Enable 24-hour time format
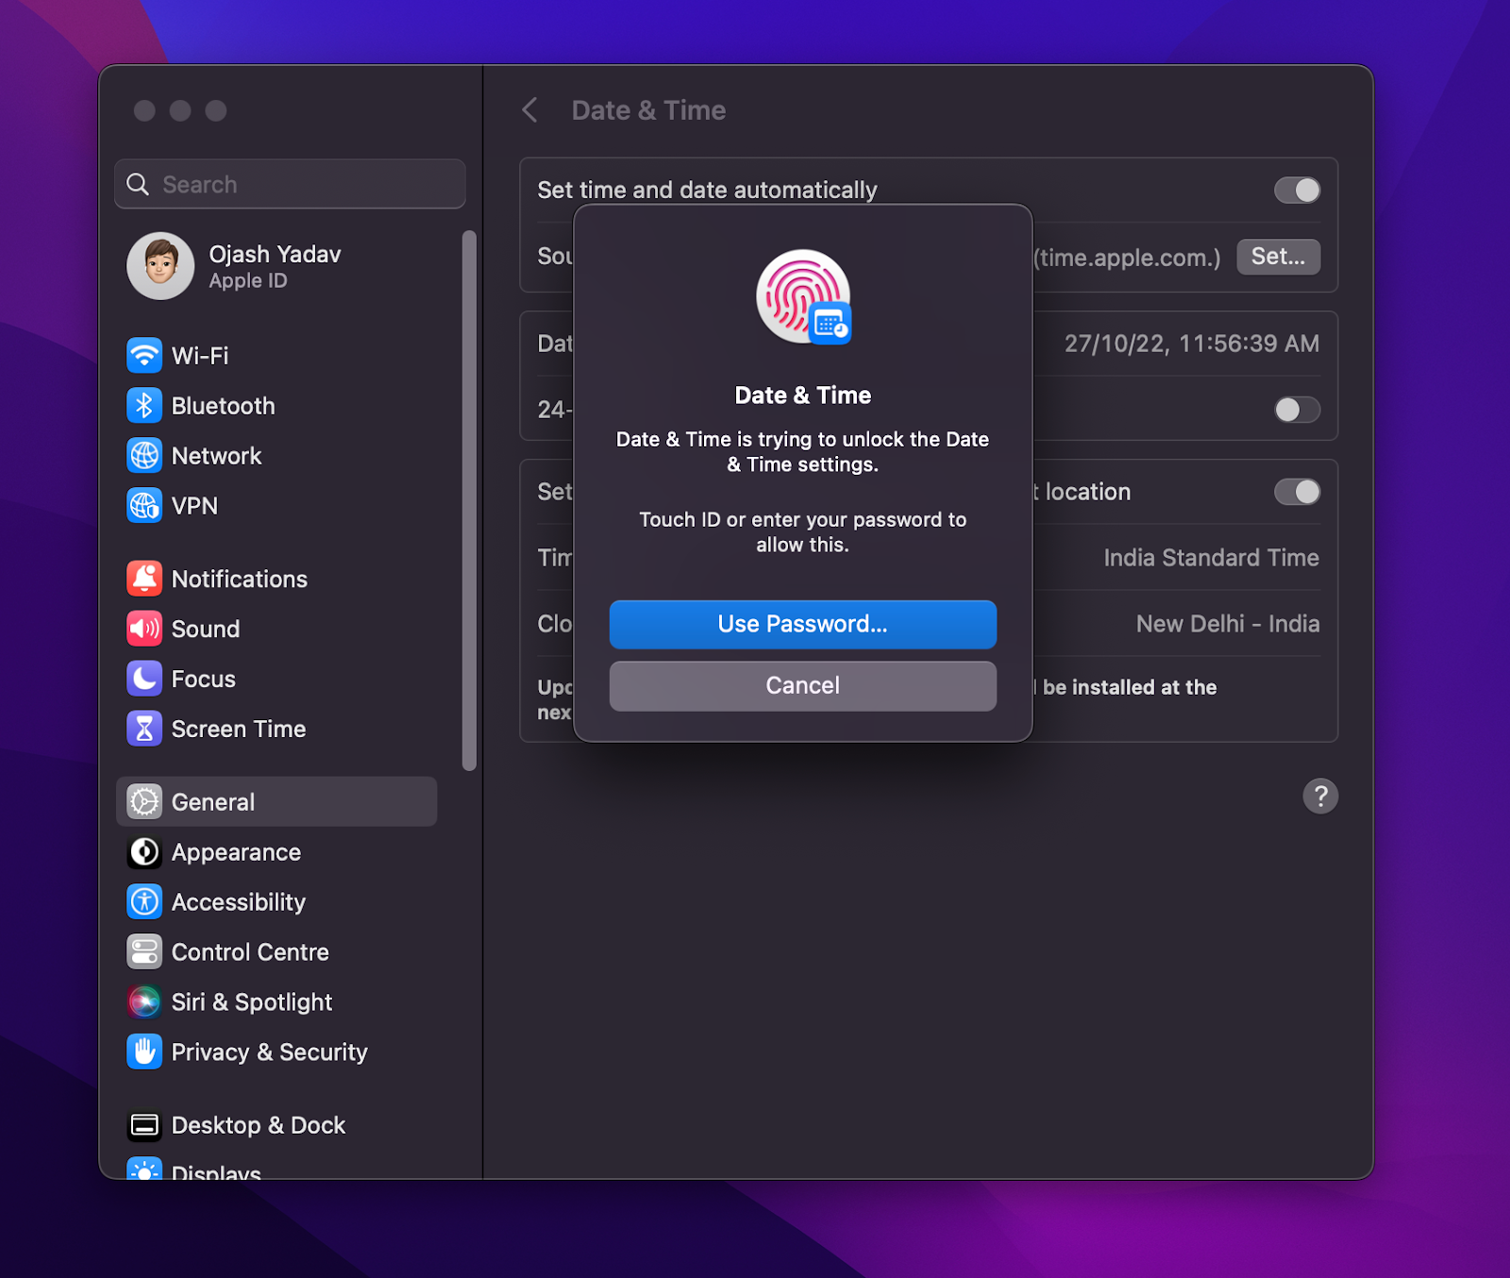1510x1278 pixels. click(1297, 410)
